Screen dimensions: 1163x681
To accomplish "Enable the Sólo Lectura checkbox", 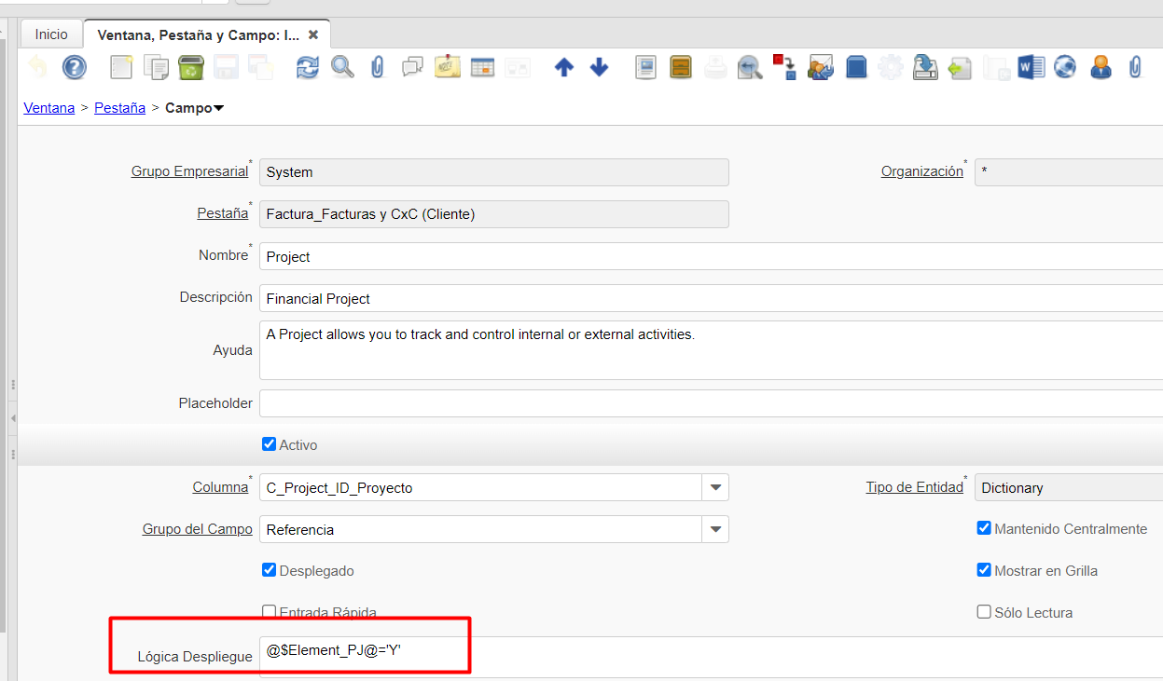I will point(984,612).
